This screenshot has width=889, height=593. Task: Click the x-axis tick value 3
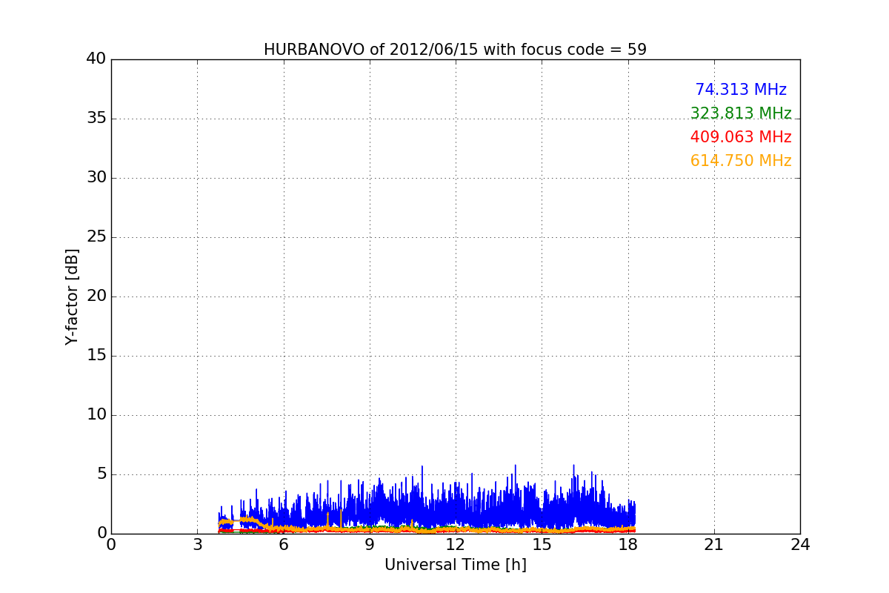pyautogui.click(x=197, y=545)
